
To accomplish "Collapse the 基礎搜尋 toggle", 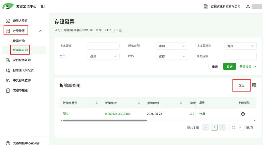I will coord(248,66).
